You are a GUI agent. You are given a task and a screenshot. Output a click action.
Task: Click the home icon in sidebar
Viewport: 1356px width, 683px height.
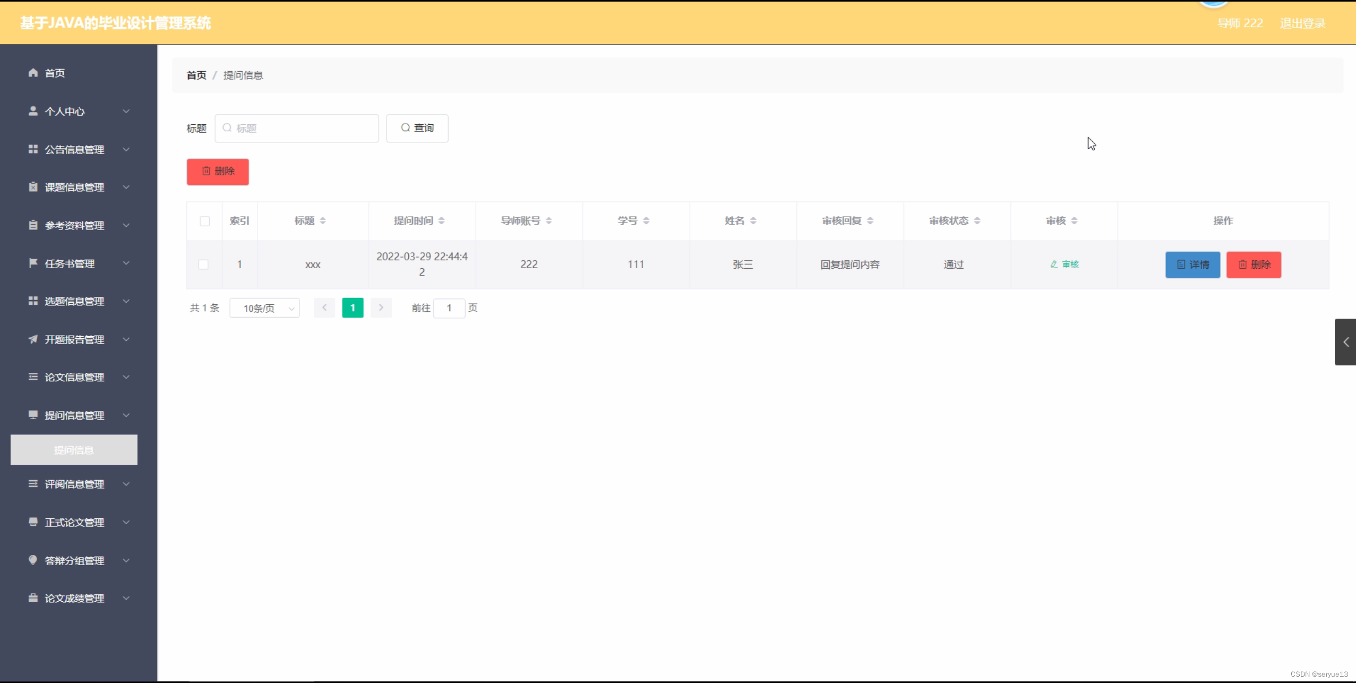33,73
